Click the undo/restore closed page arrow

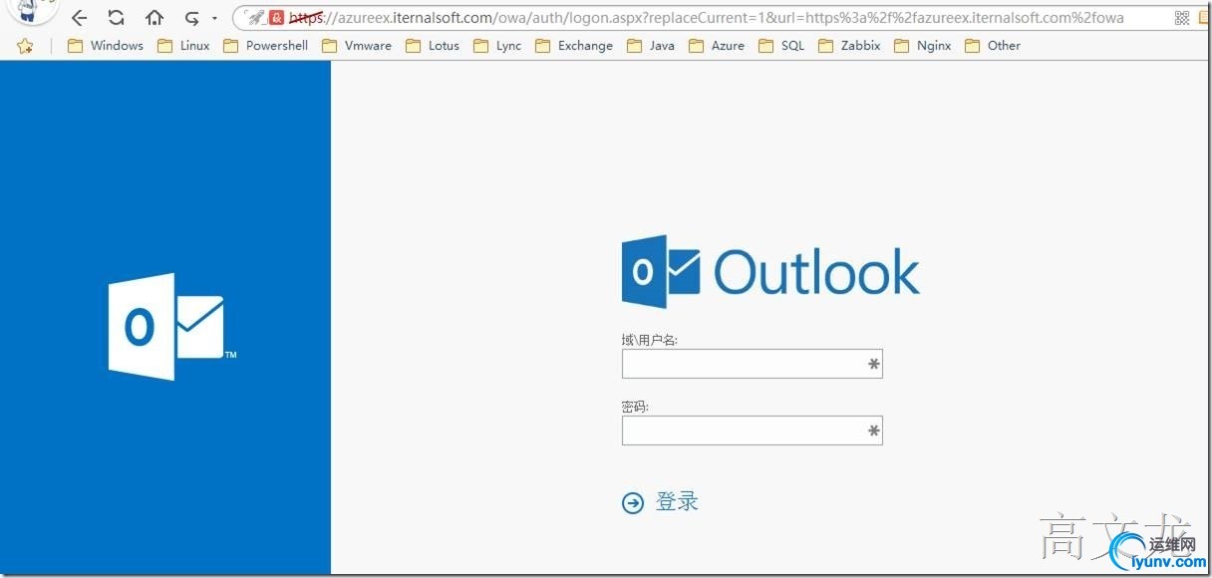click(x=191, y=18)
